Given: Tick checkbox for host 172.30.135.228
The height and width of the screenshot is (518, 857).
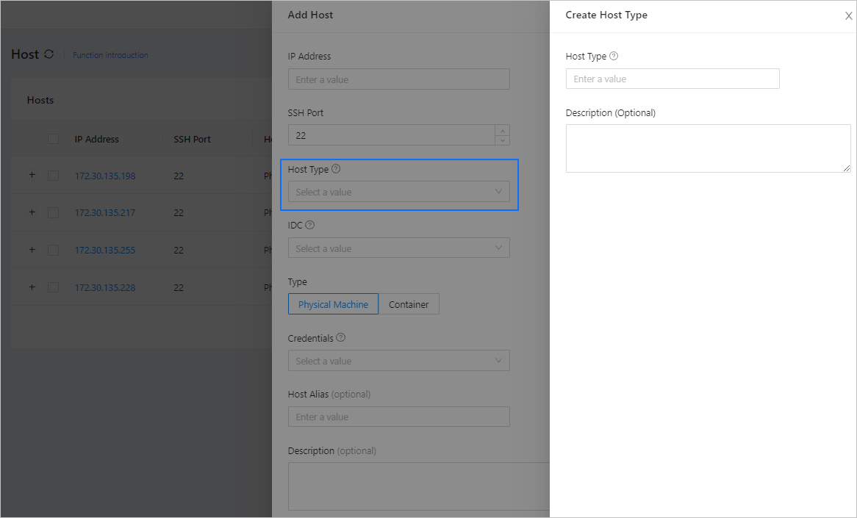Looking at the screenshot, I should tap(53, 287).
